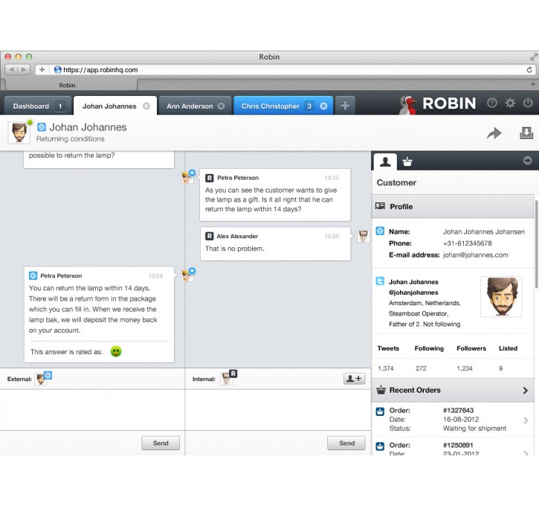Image resolution: width=539 pixels, height=506 pixels.
Task: Expand the Recent Orders section chevron
Action: pyautogui.click(x=525, y=391)
